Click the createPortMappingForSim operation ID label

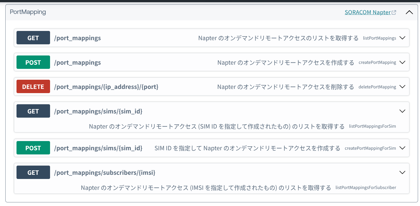370,148
